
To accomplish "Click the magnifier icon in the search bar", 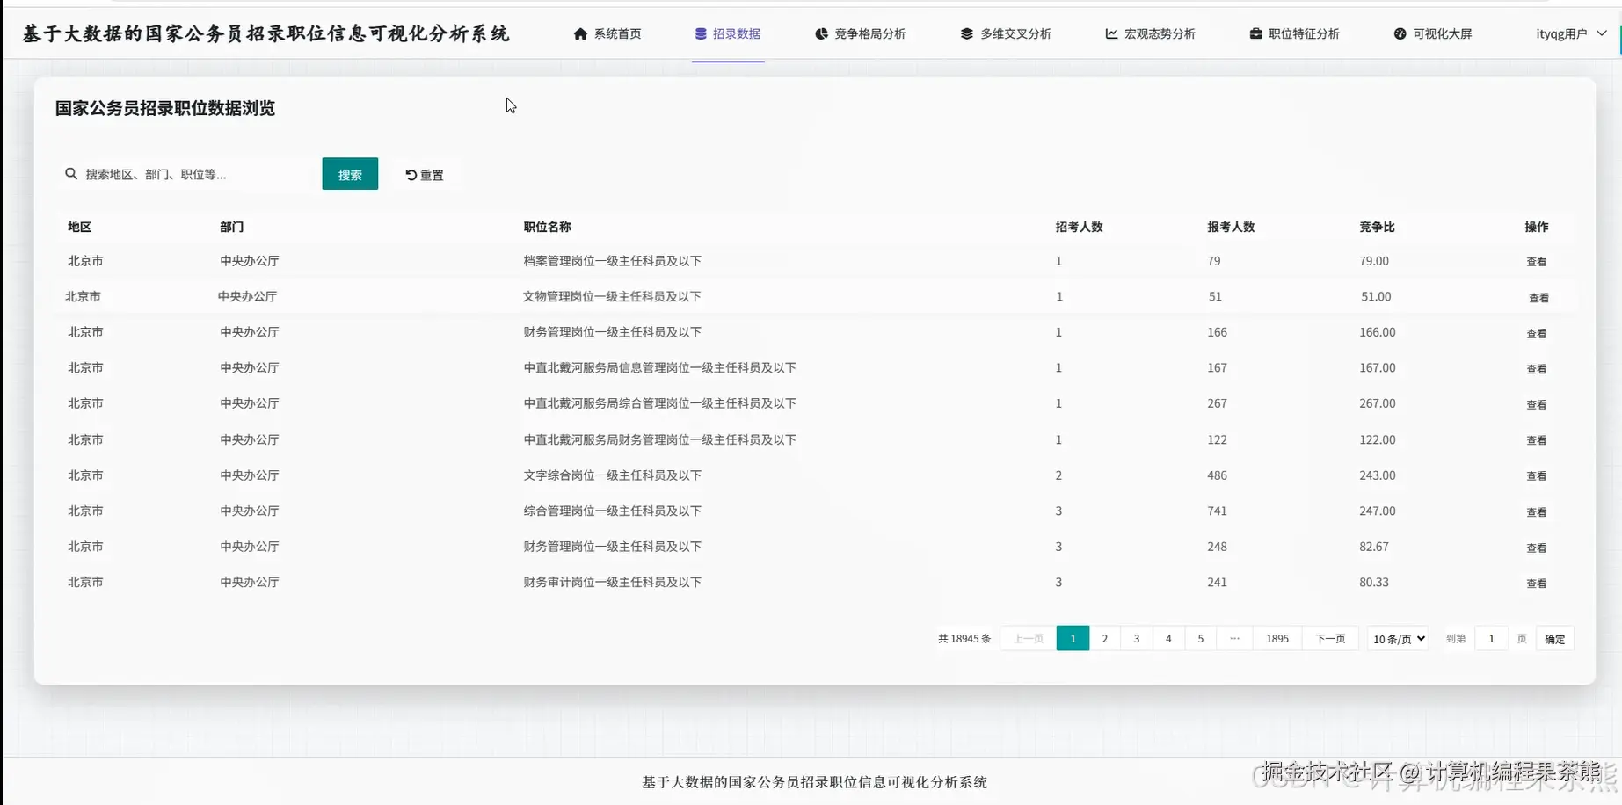I will click(x=71, y=174).
